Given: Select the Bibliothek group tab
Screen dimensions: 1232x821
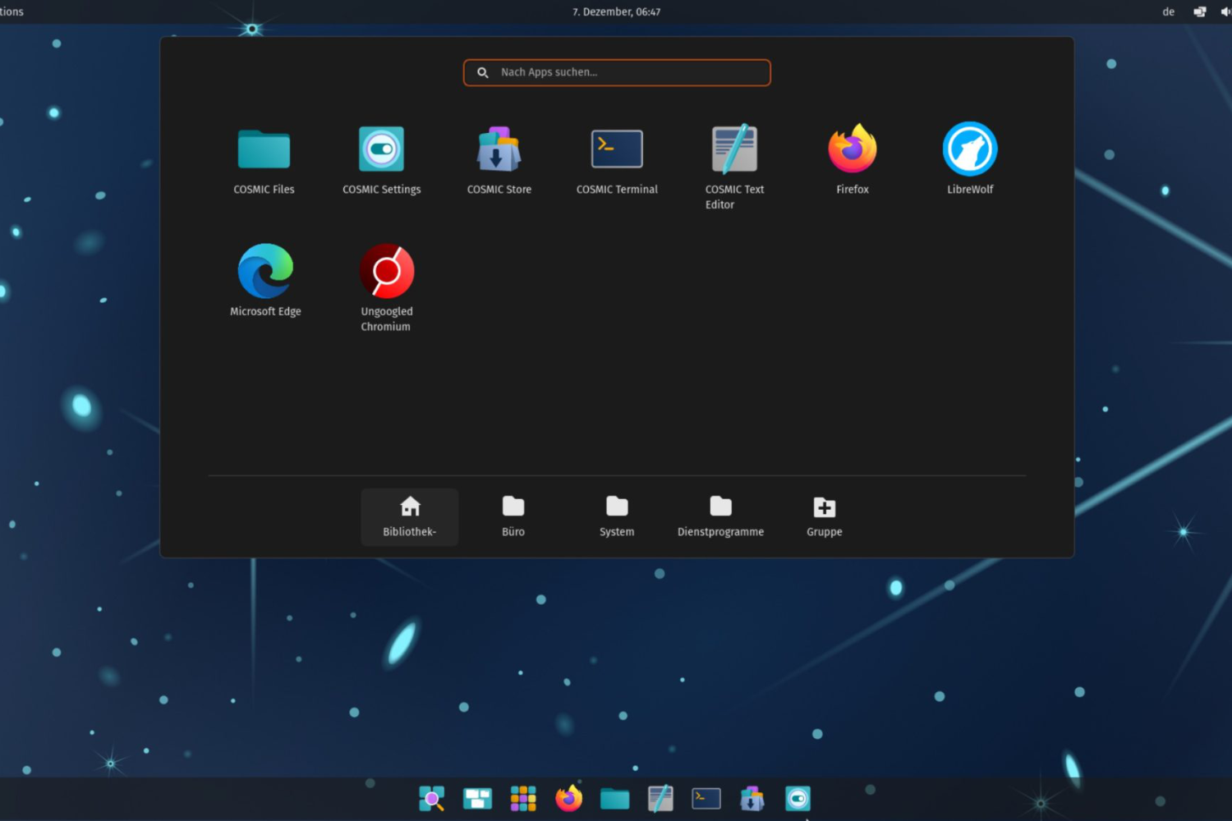Looking at the screenshot, I should tap(410, 517).
